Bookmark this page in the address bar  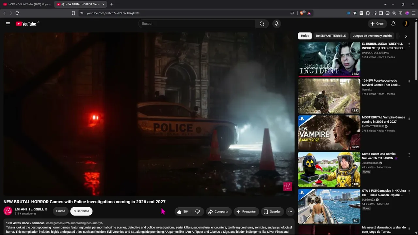(73, 13)
